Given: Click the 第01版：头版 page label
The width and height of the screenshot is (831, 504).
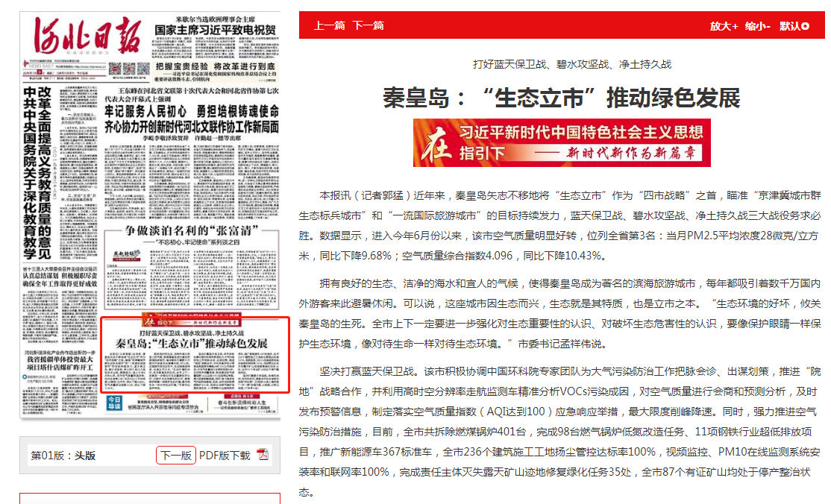Looking at the screenshot, I should tap(63, 456).
